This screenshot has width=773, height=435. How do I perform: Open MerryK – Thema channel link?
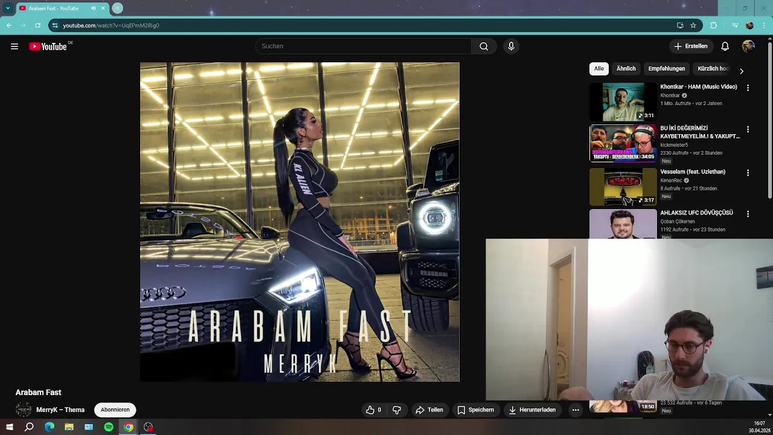pos(60,410)
